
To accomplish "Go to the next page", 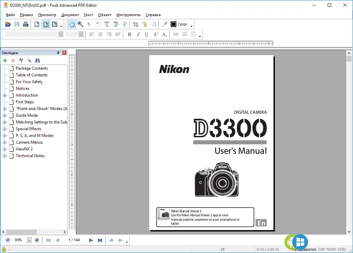I will (x=91, y=241).
